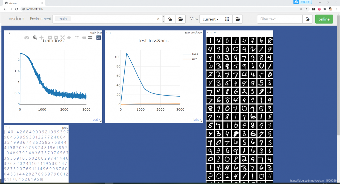Click the pred pane title label
340x184 pixels.
pyautogui.click(x=65, y=128)
